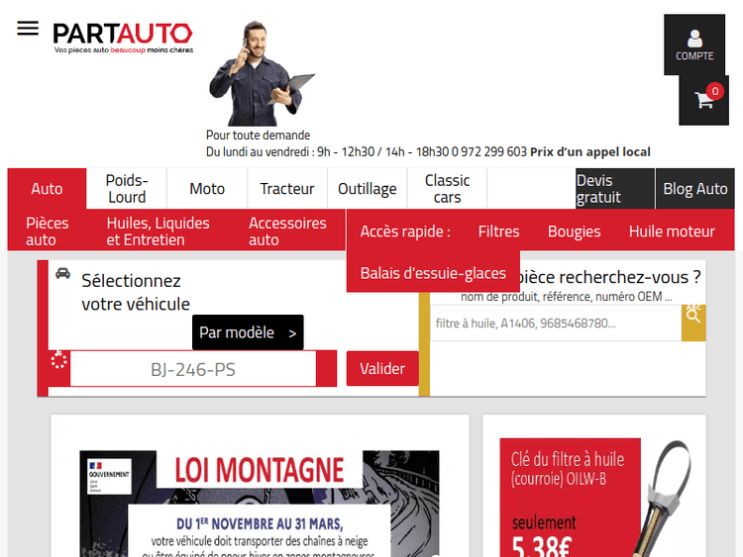Click the yellow search magnifier button
This screenshot has width=743, height=557.
tap(693, 323)
